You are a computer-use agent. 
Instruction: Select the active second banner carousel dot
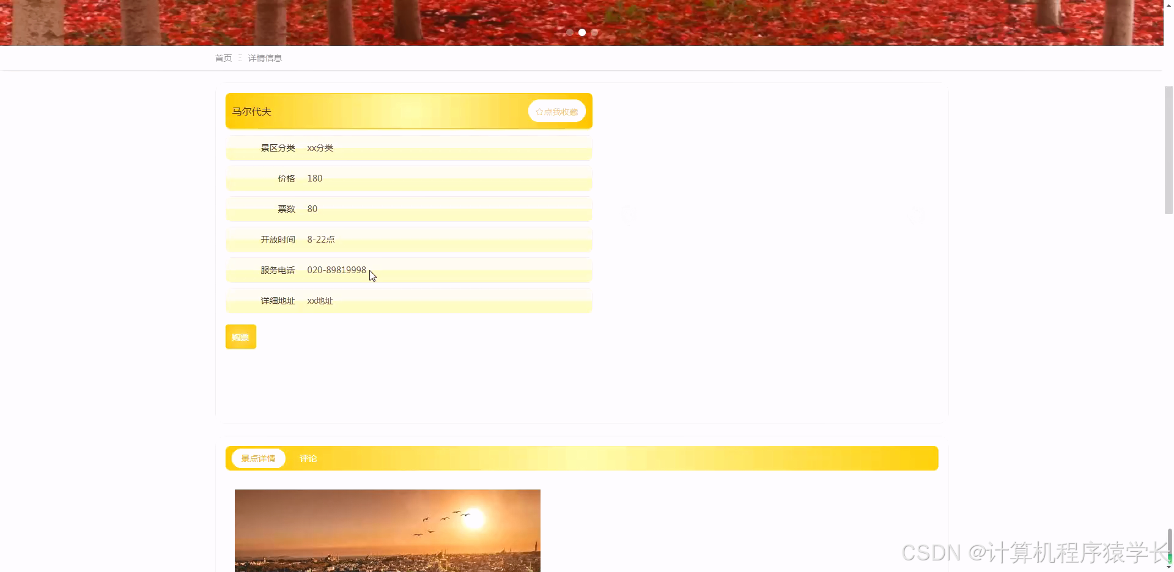[582, 32]
